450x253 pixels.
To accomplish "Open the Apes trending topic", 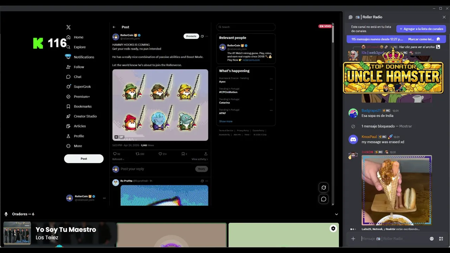I will pos(222,82).
